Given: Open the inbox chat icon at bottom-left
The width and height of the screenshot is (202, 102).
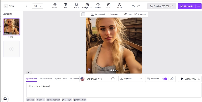Looking at the screenshot, I should coord(5,99).
